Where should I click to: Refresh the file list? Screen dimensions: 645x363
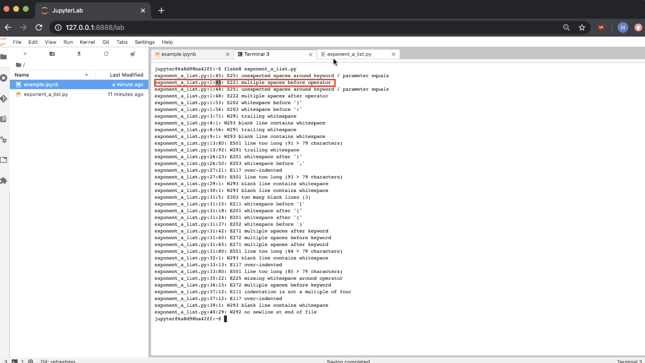point(106,54)
